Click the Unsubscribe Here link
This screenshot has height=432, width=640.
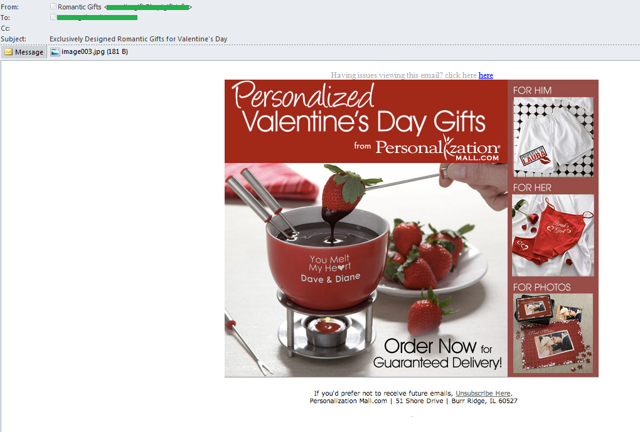point(483,393)
